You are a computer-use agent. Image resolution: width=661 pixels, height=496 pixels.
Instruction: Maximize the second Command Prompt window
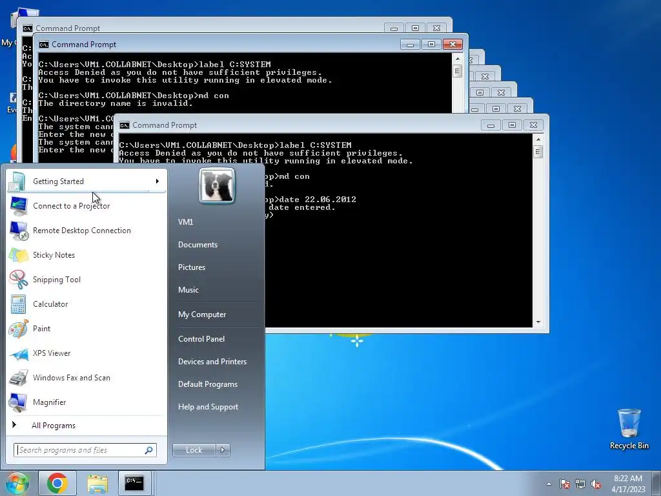point(431,45)
